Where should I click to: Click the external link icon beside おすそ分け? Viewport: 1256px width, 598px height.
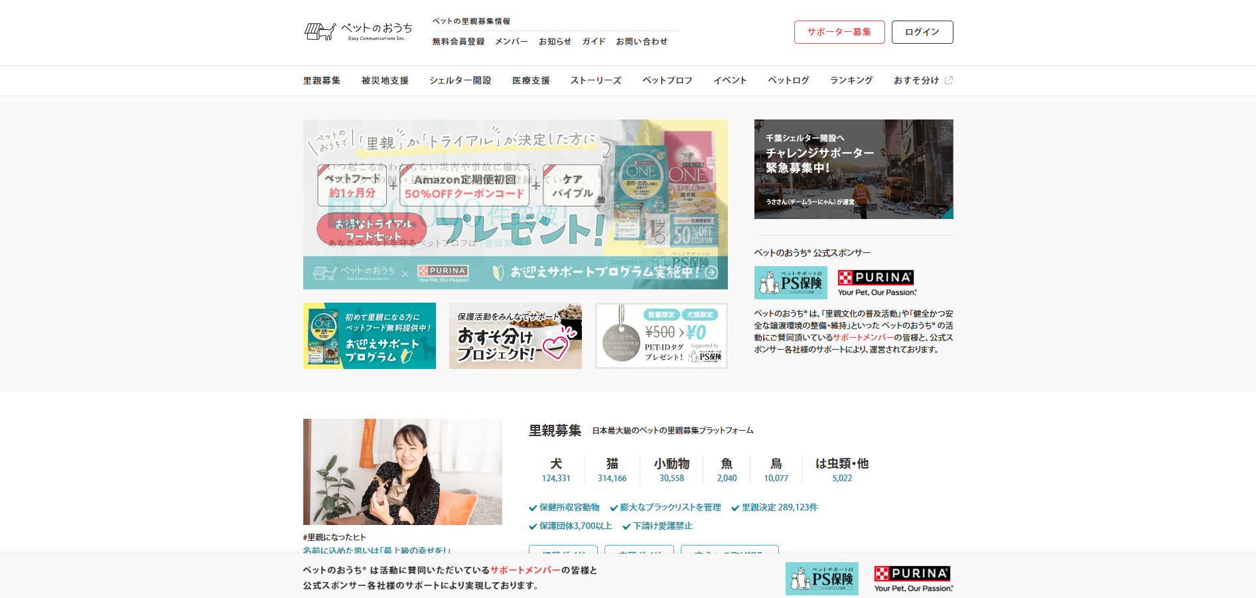[x=949, y=80]
